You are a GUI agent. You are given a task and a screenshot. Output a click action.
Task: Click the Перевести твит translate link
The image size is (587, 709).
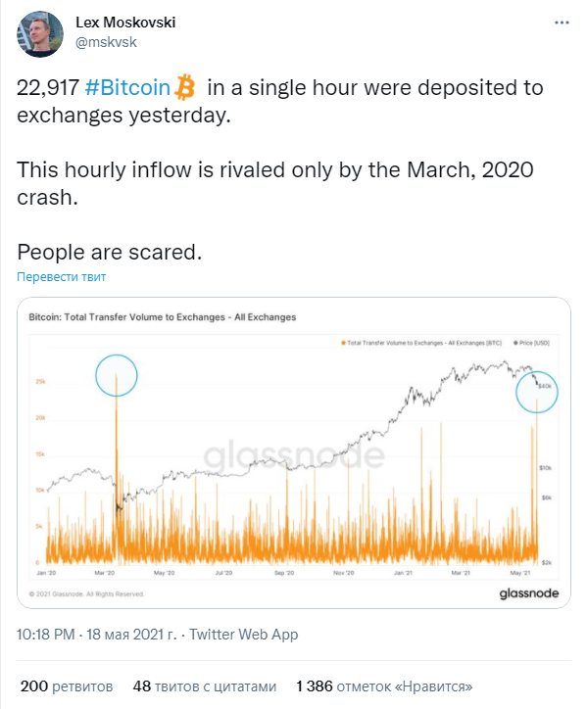coord(61,277)
